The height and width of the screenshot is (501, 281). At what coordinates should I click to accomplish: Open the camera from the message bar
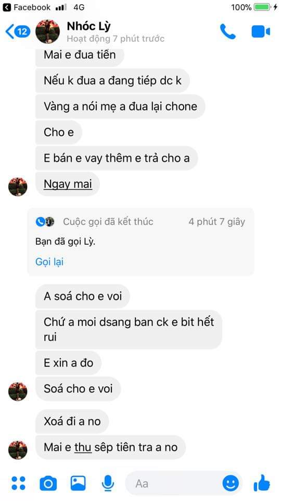click(48, 483)
